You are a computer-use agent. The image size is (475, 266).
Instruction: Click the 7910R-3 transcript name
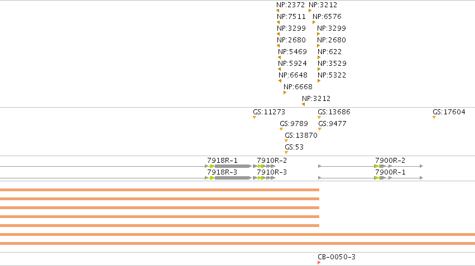pos(272,172)
